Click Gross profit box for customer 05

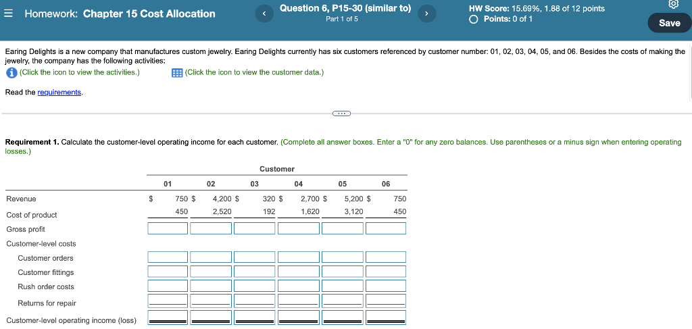(x=342, y=228)
